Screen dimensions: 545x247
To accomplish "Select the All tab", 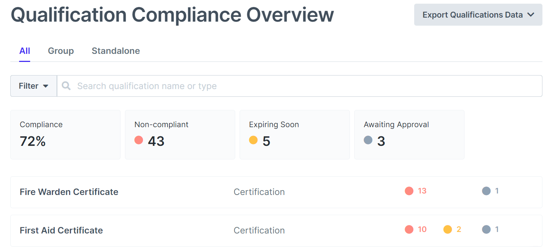I will pyautogui.click(x=25, y=51).
